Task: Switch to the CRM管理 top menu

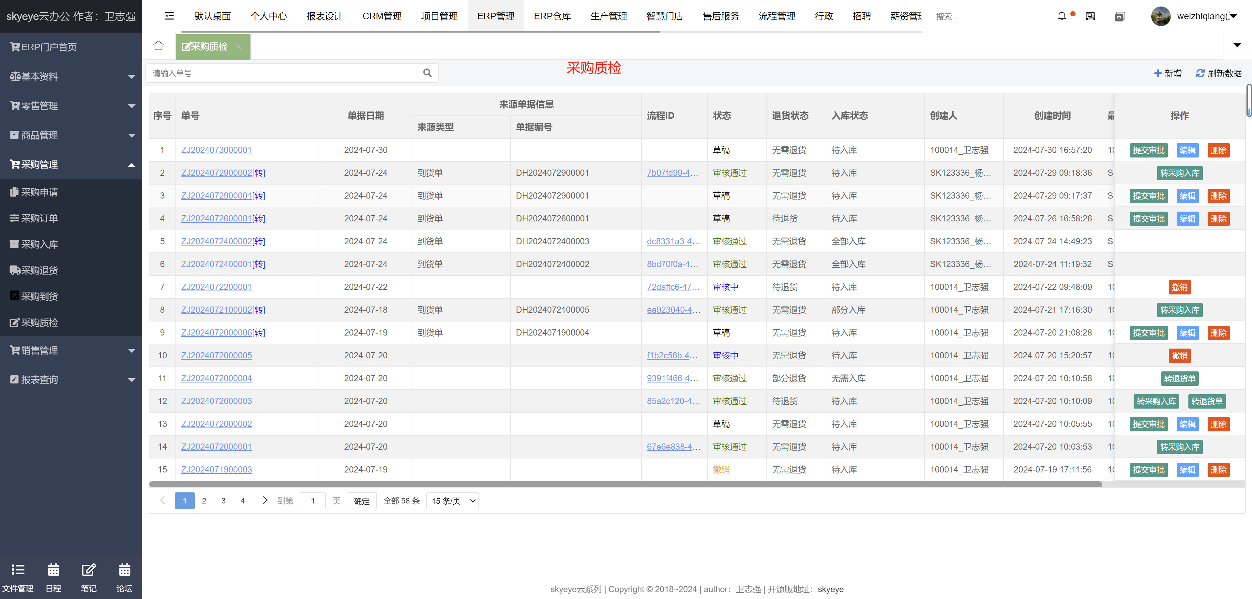Action: (382, 16)
